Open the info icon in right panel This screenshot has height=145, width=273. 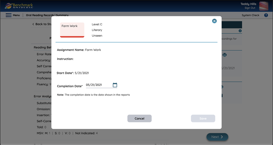pos(240,31)
